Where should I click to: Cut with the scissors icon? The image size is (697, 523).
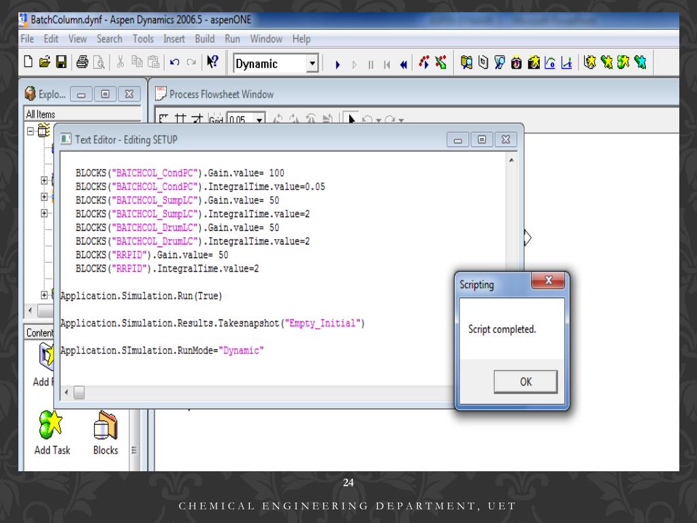pyautogui.click(x=120, y=62)
